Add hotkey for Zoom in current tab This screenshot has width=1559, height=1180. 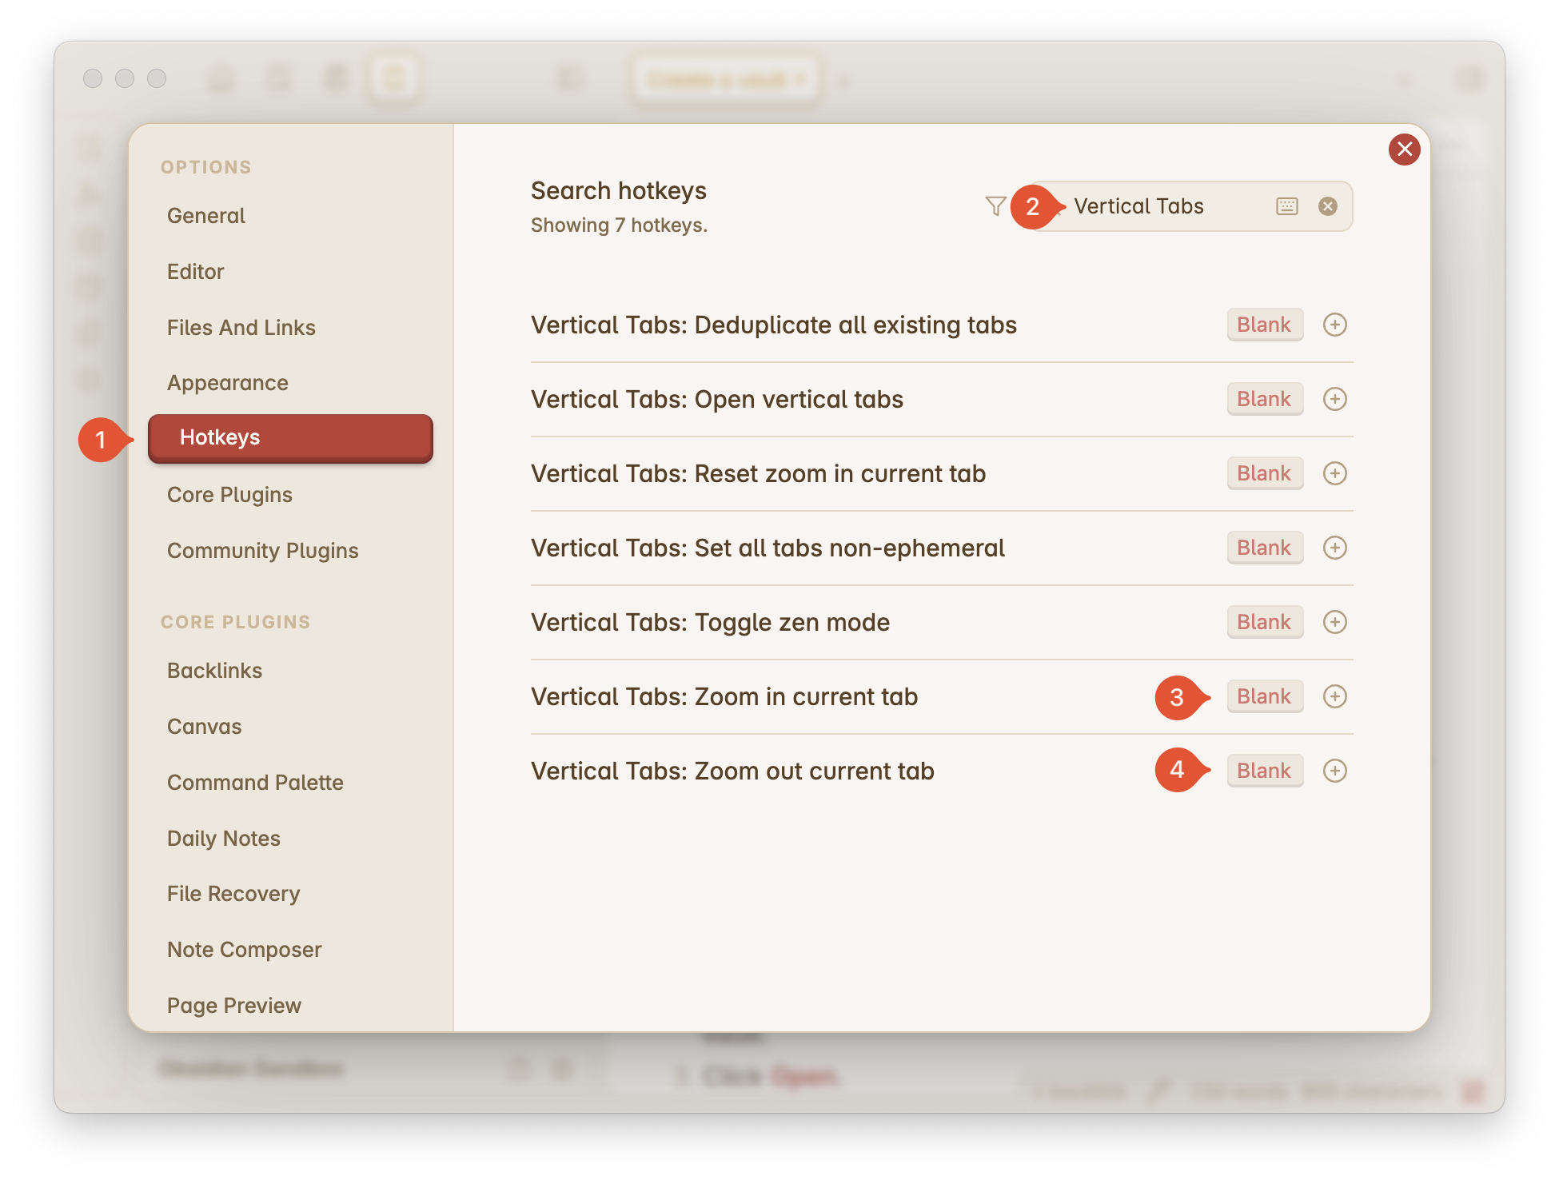[x=1334, y=696]
